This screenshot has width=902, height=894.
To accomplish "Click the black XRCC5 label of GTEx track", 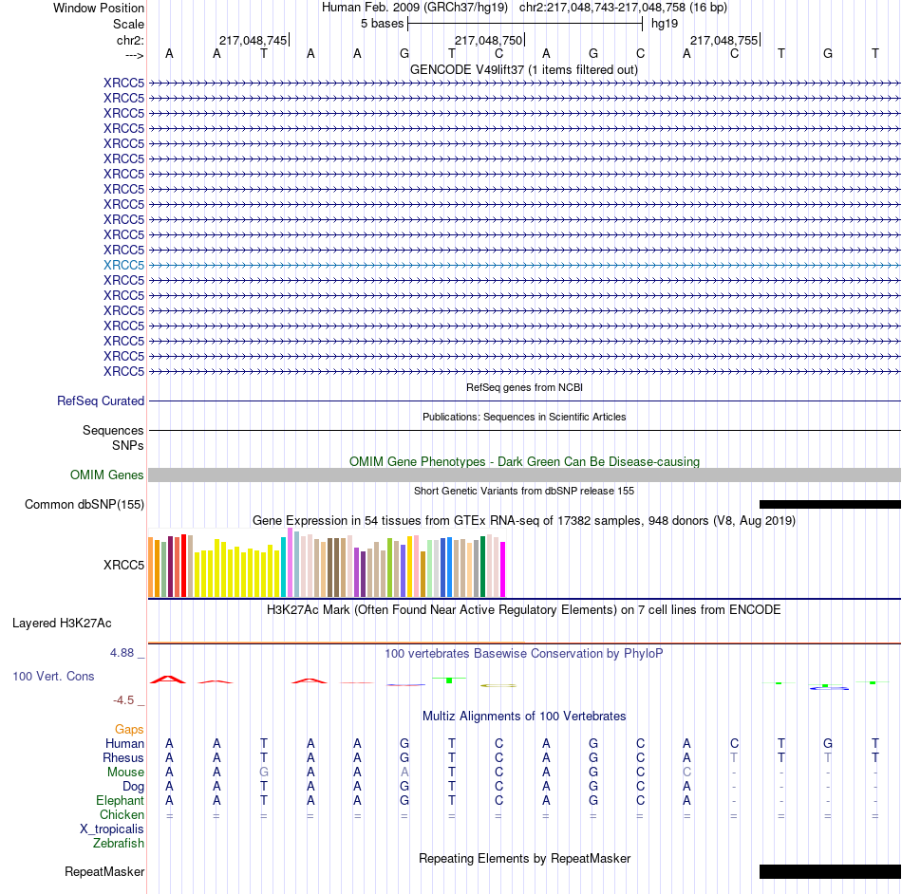I will 123,565.
